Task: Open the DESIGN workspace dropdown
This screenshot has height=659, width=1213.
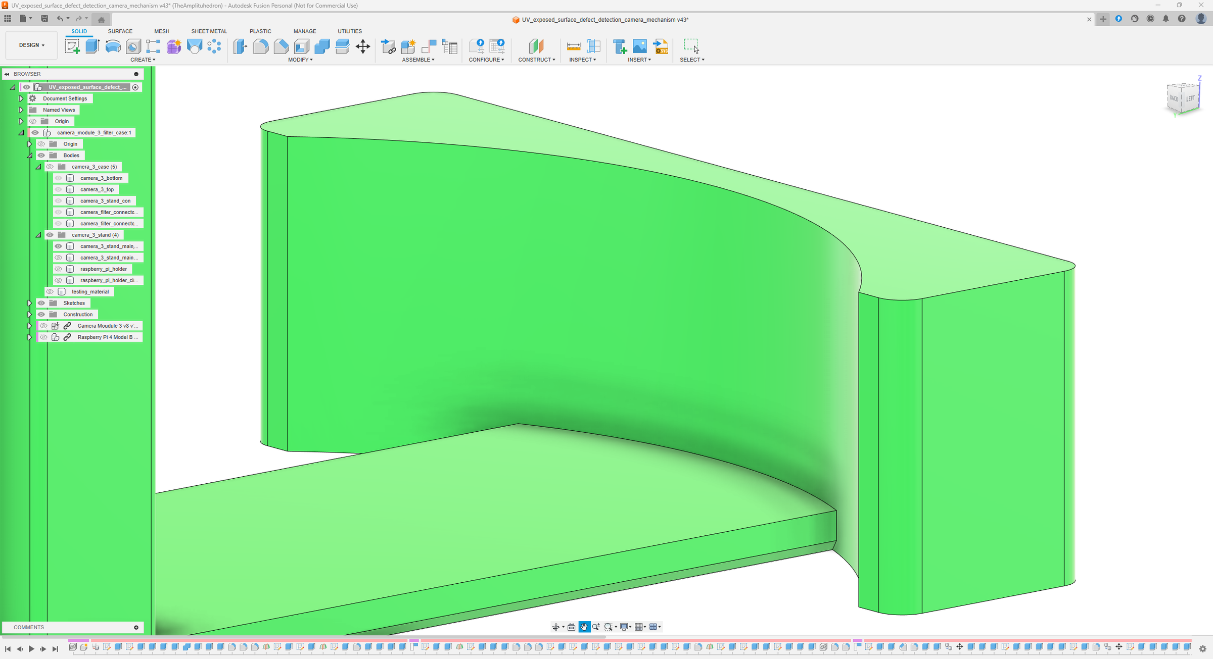Action: (x=31, y=45)
